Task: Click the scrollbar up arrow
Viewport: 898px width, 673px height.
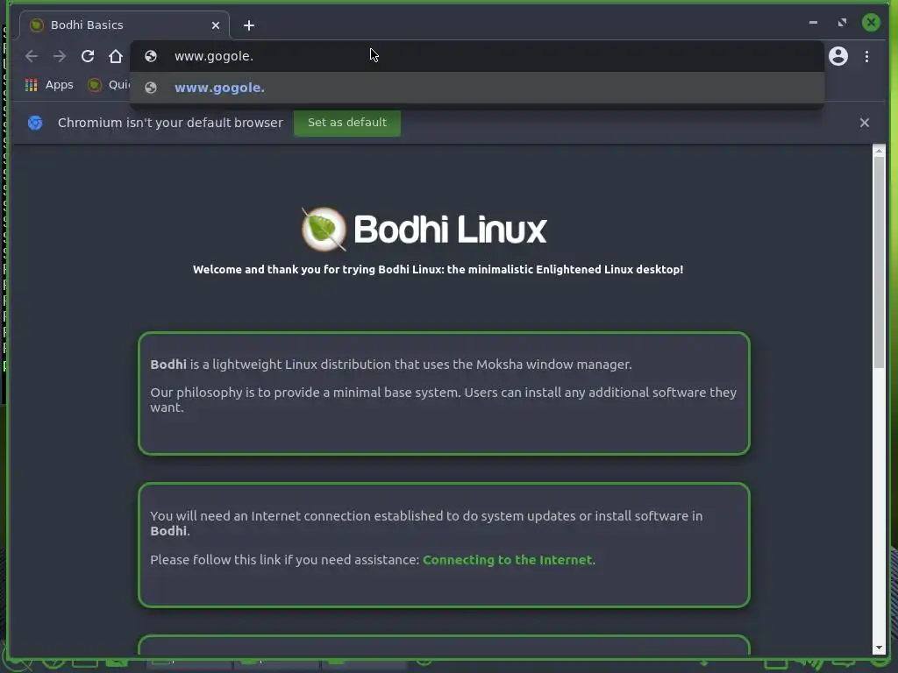Action: (879, 152)
